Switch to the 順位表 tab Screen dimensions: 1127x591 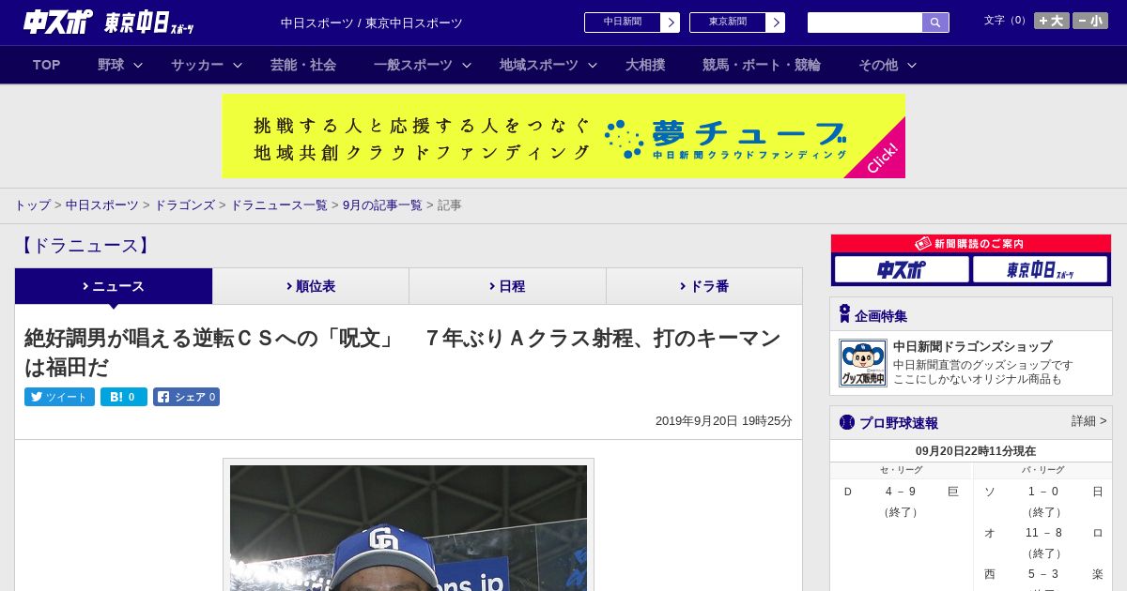click(311, 286)
